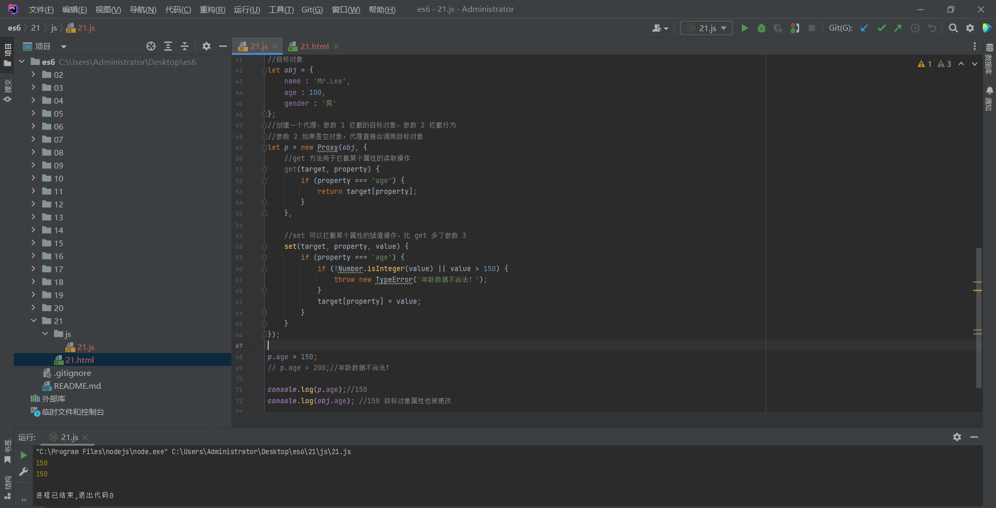Open bookmarks tool from left sidebar
996x508 pixels.
[7, 453]
